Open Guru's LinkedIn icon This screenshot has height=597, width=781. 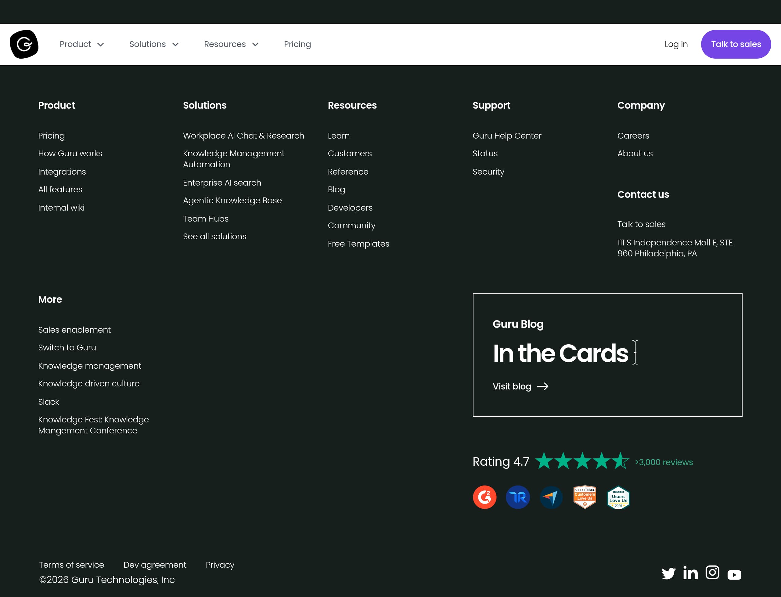[x=691, y=573]
